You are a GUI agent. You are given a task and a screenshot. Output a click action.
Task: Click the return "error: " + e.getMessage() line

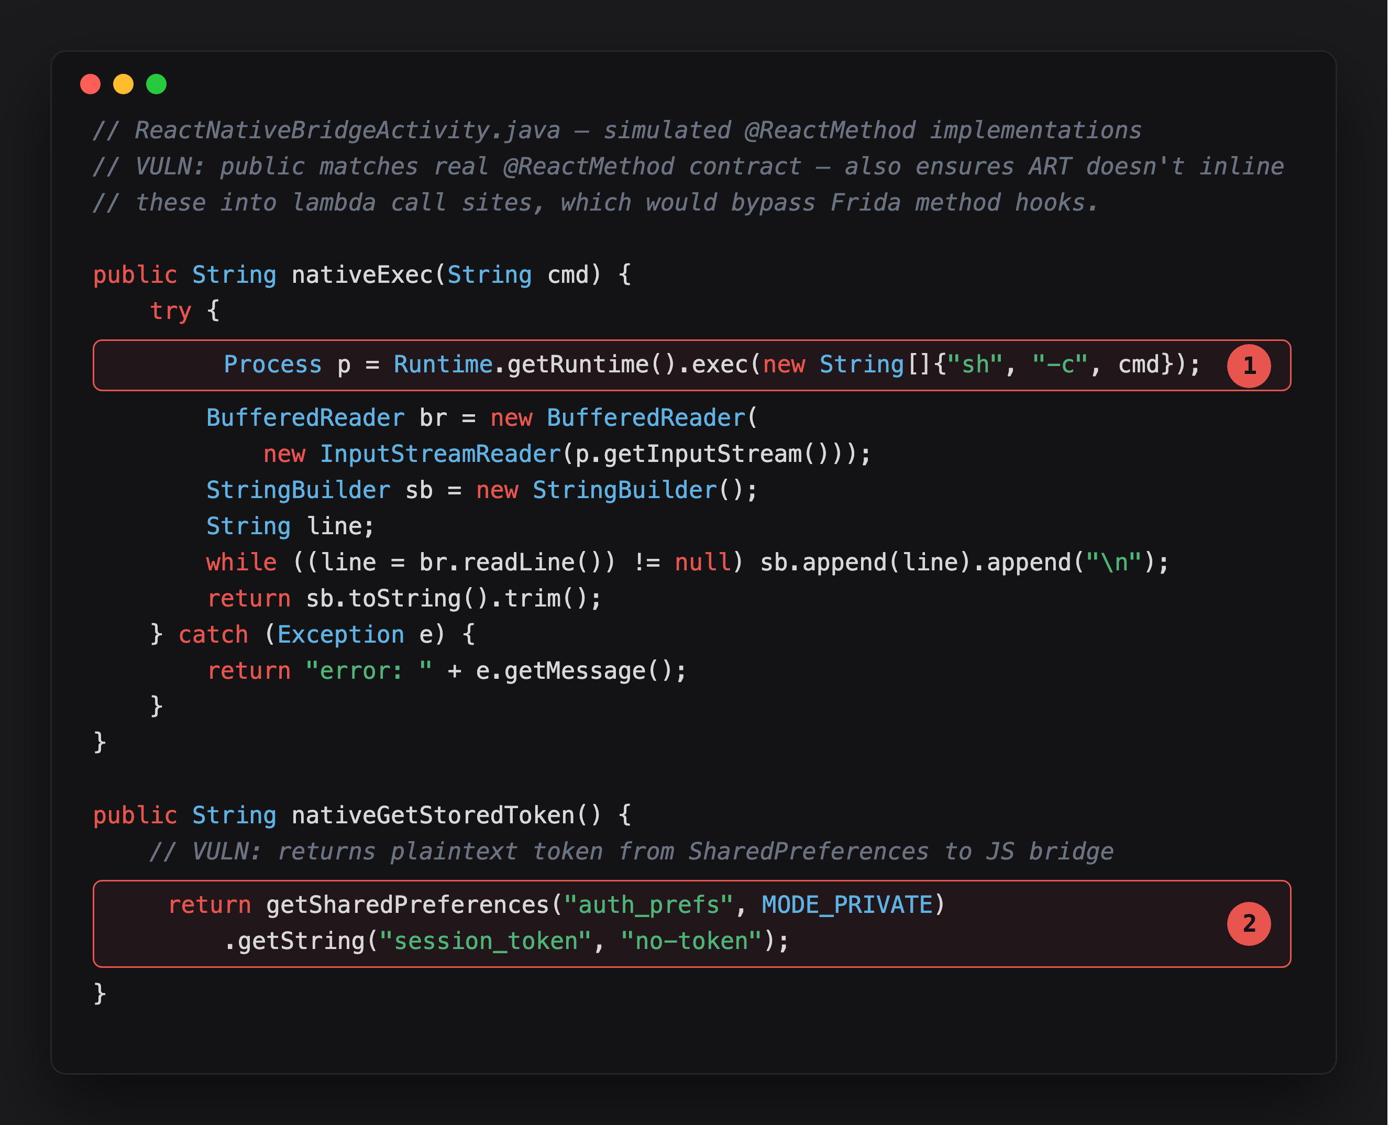(x=447, y=671)
